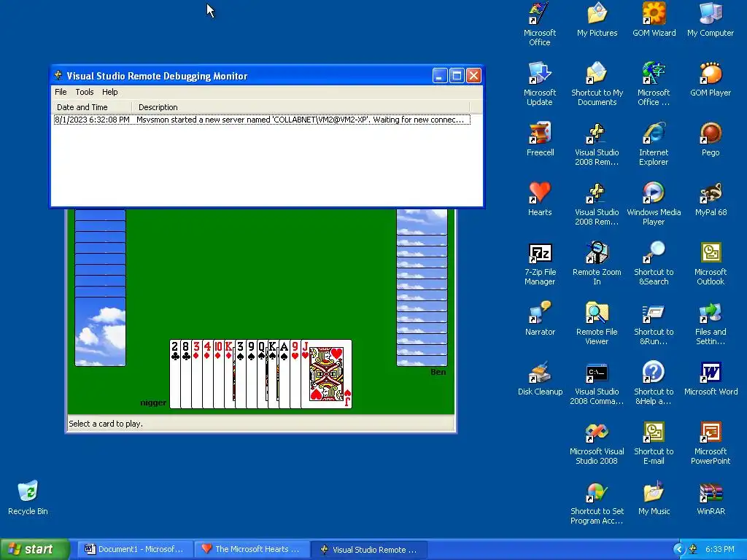The width and height of the screenshot is (747, 560).
Task: Launch Microsoft Outlook desktop icon
Action: point(711,263)
